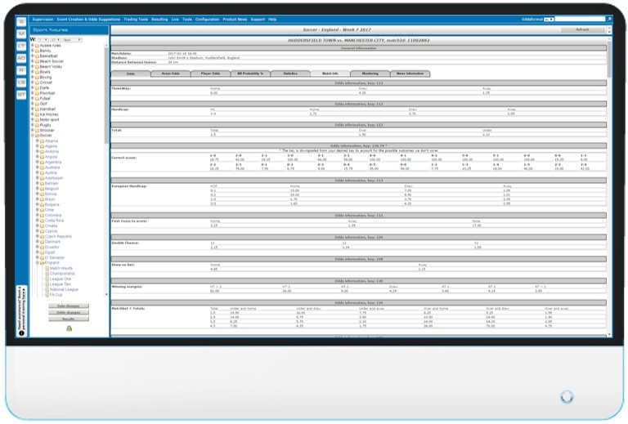Click the Refresh button

point(582,29)
